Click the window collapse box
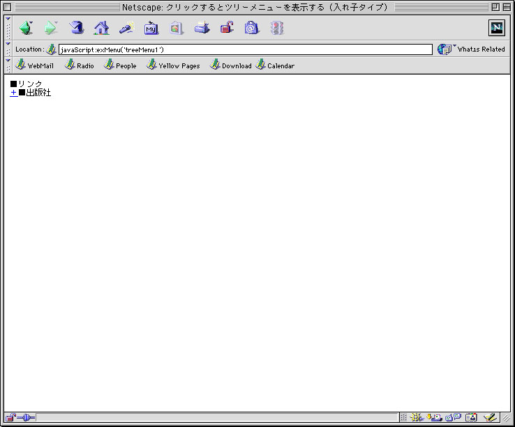515x427 pixels. (507, 7)
